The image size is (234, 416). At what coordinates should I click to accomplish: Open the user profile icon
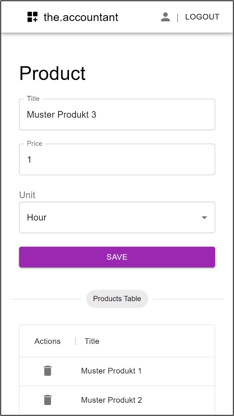[x=166, y=17]
